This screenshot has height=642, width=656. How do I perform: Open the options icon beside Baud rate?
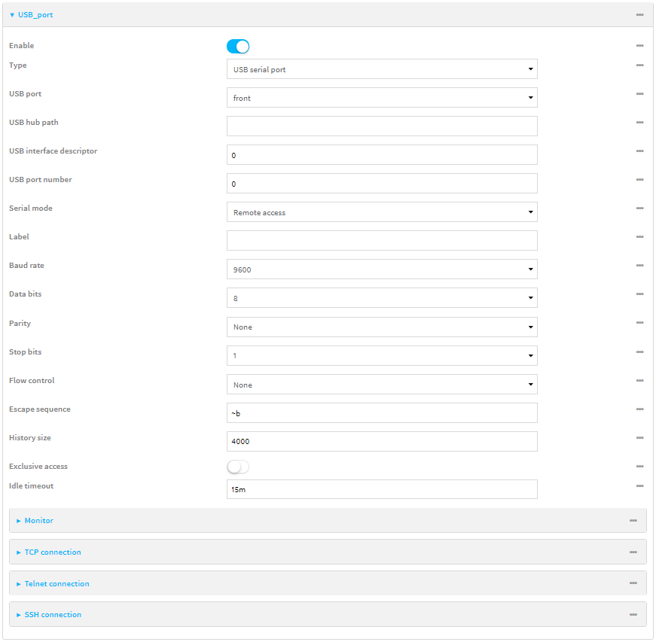639,266
